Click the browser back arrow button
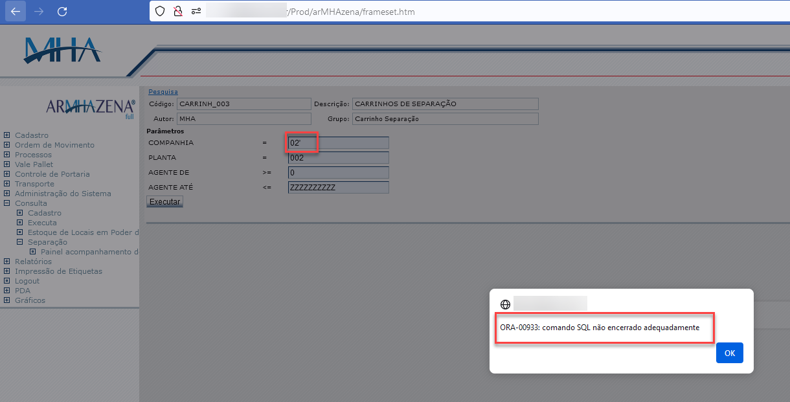The image size is (790, 402). click(x=16, y=12)
